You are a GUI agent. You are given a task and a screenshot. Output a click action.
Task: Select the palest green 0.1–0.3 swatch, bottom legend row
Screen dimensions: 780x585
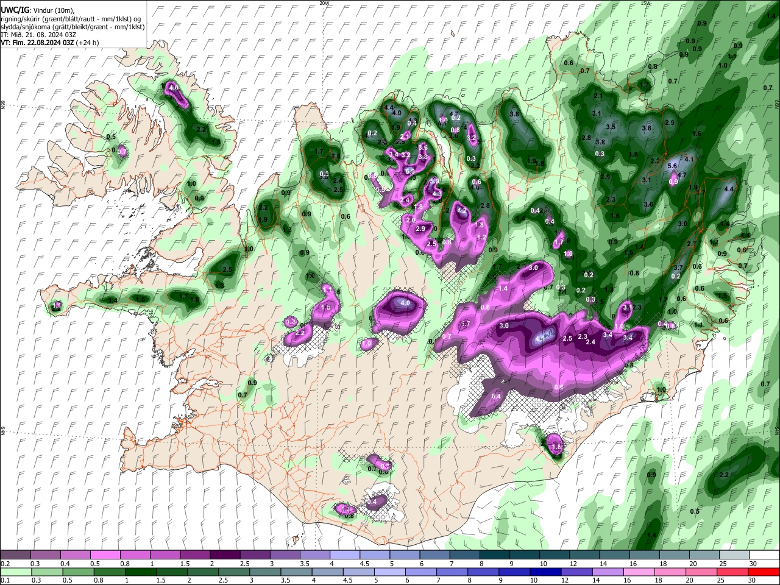(x=15, y=572)
